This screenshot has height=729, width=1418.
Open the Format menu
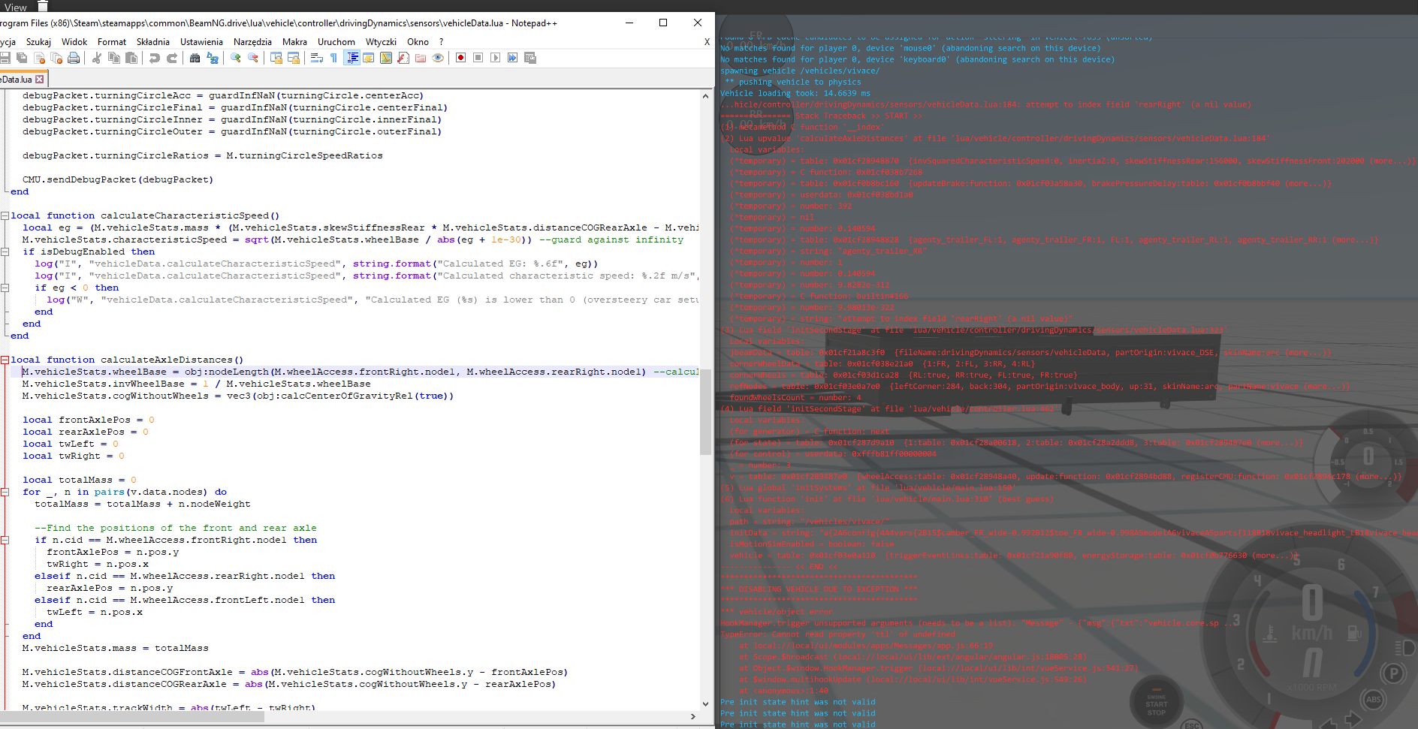112,42
